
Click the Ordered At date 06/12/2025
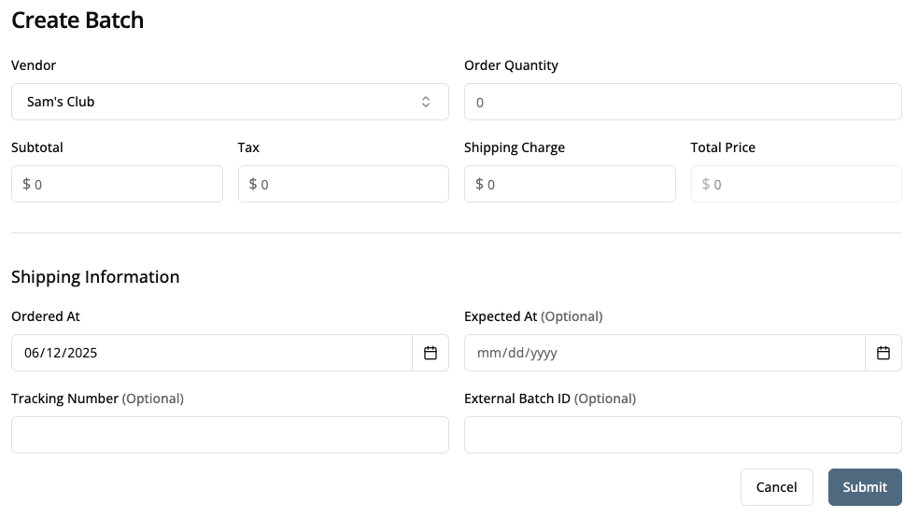(211, 353)
